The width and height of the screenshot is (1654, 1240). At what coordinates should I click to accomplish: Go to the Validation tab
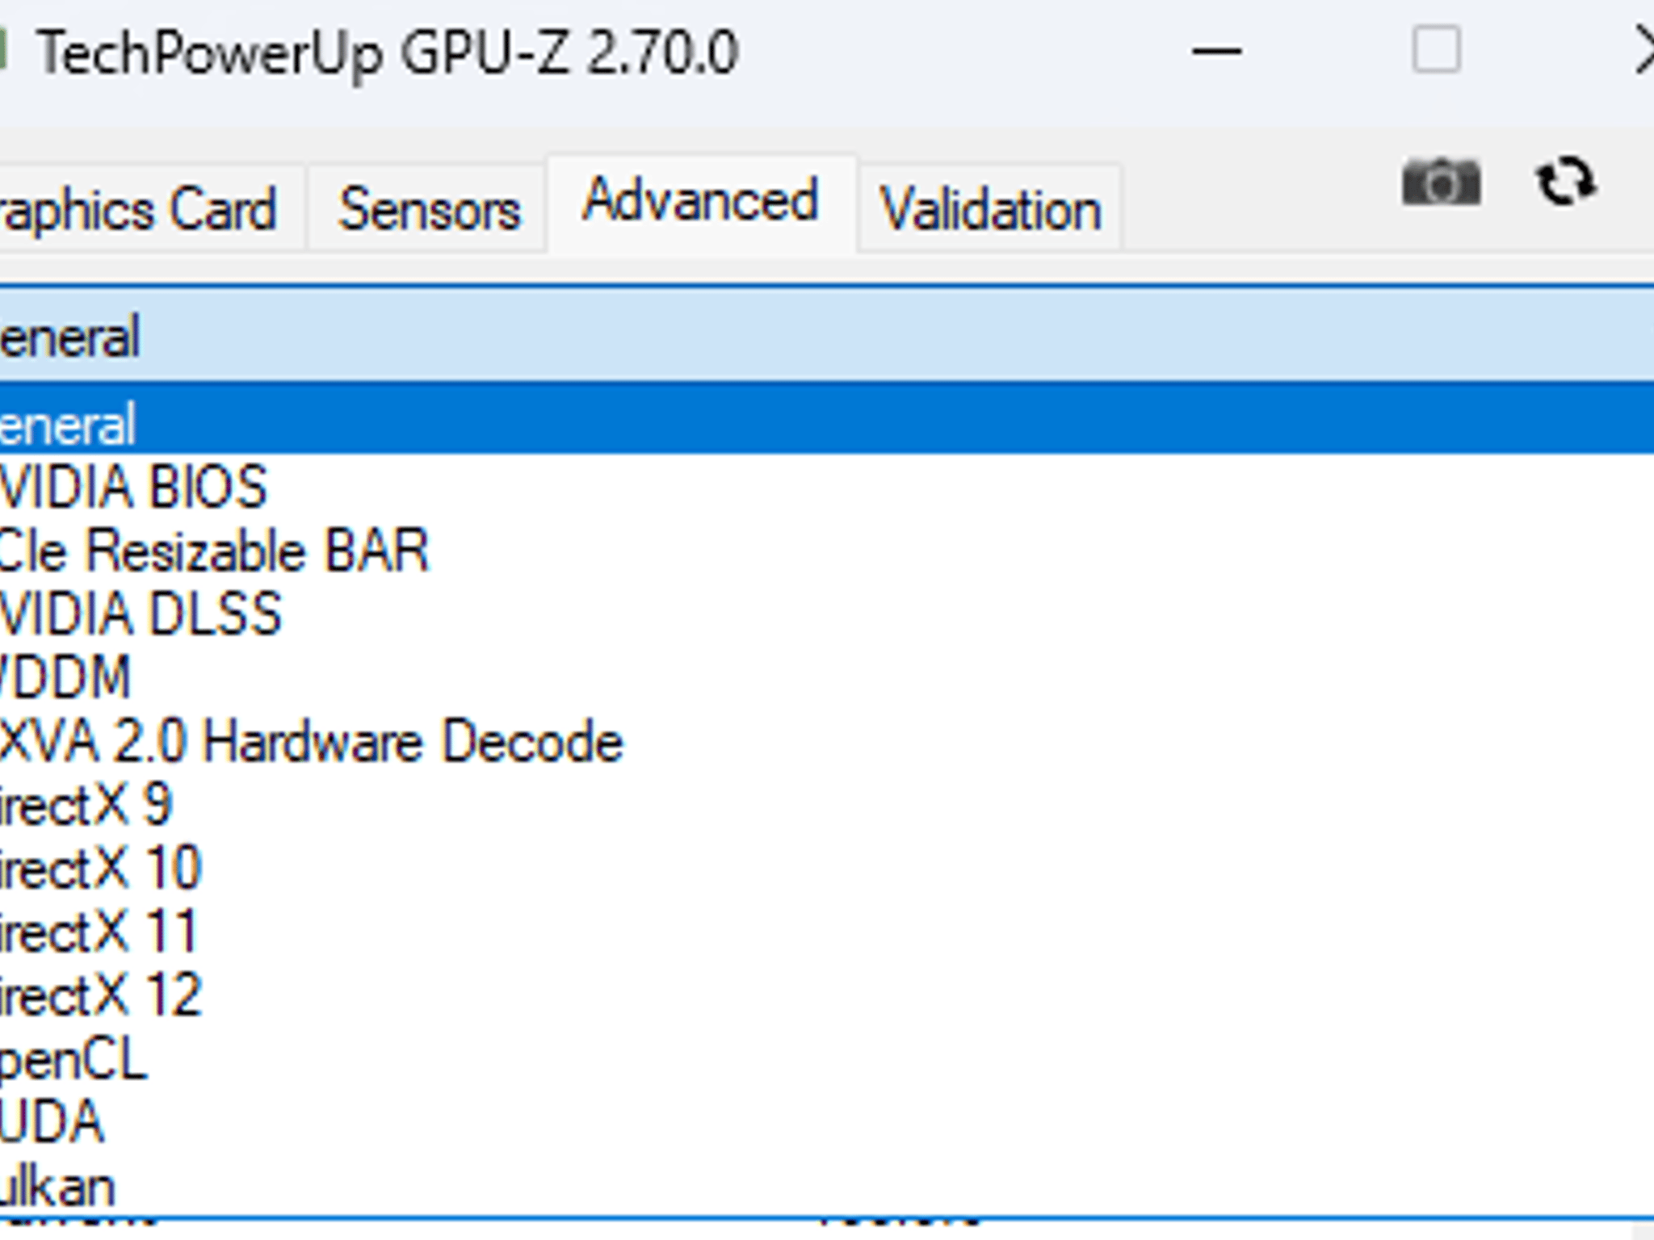pos(990,209)
